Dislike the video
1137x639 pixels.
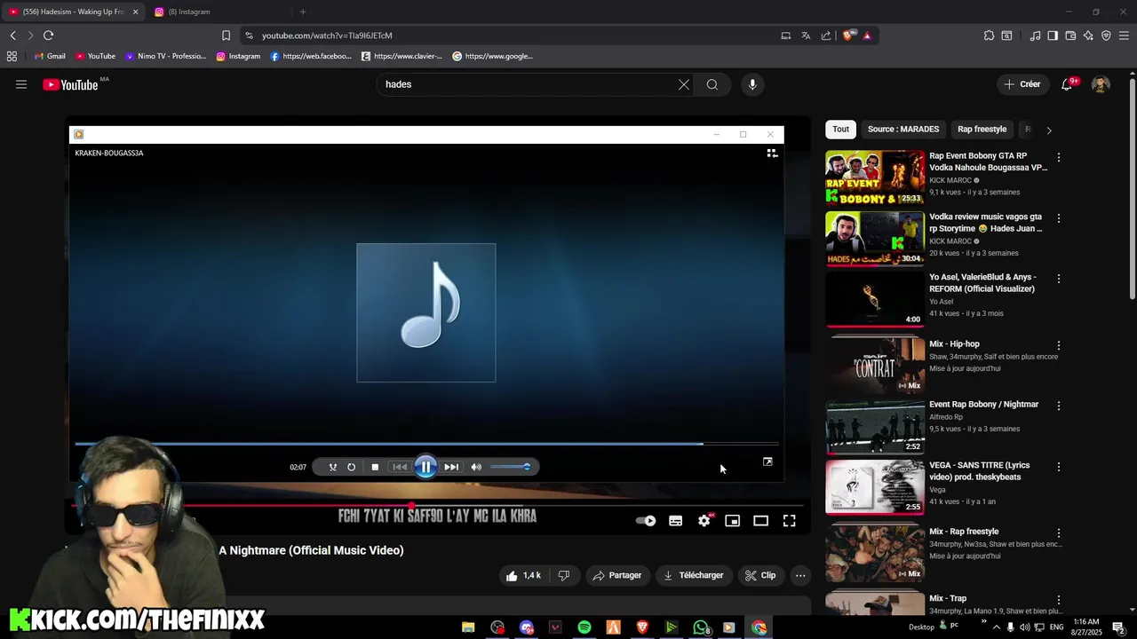click(563, 575)
